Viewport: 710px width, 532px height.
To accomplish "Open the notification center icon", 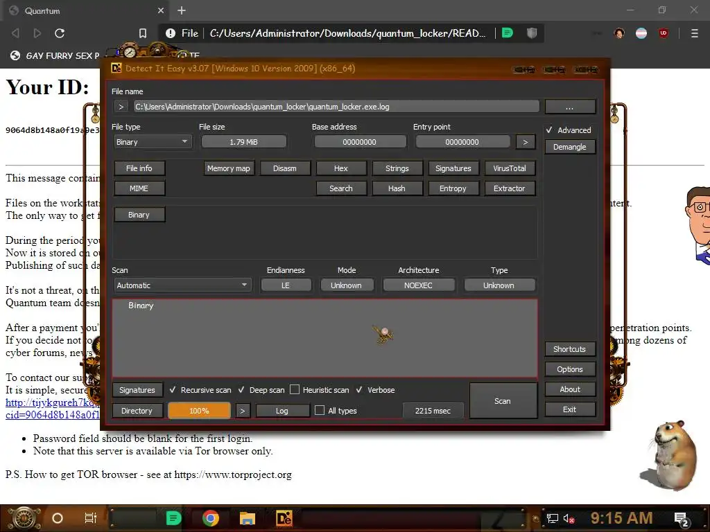I will tap(682, 519).
